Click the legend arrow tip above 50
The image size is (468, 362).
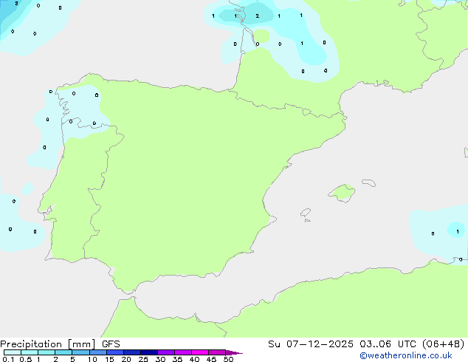coord(234,352)
